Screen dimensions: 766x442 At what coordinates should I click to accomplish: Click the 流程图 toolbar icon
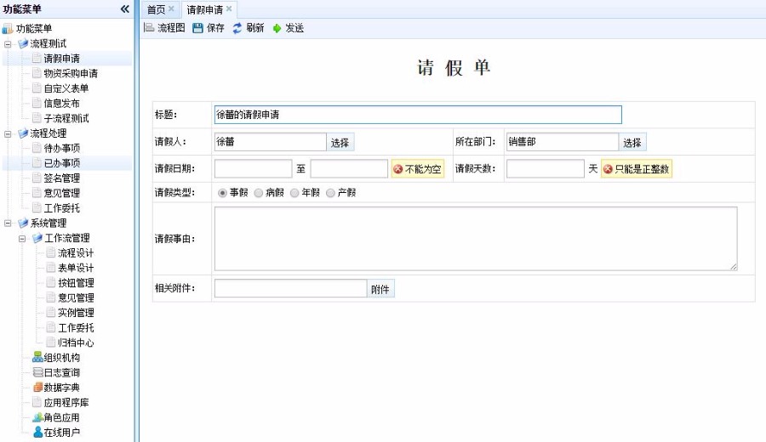click(149, 28)
